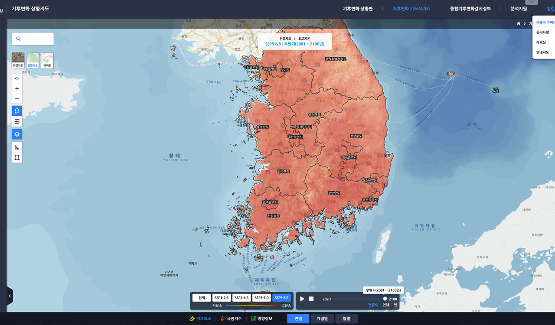Click the year timeline slider handle

click(x=385, y=299)
